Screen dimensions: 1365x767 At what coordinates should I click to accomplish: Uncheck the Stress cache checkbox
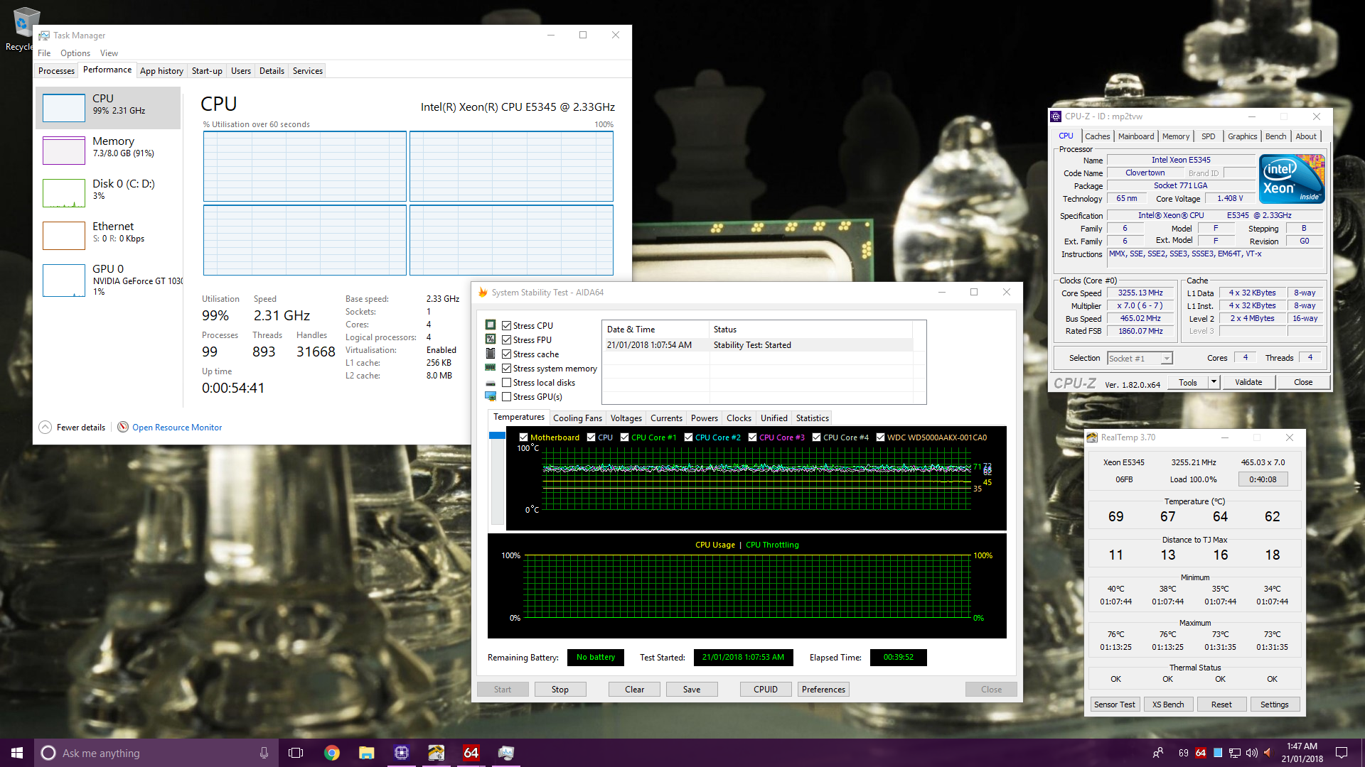(507, 354)
